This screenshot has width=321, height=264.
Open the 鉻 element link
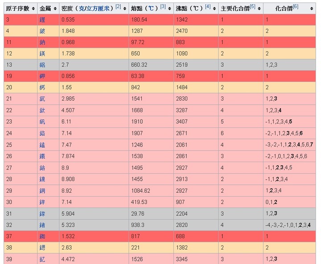(42, 133)
